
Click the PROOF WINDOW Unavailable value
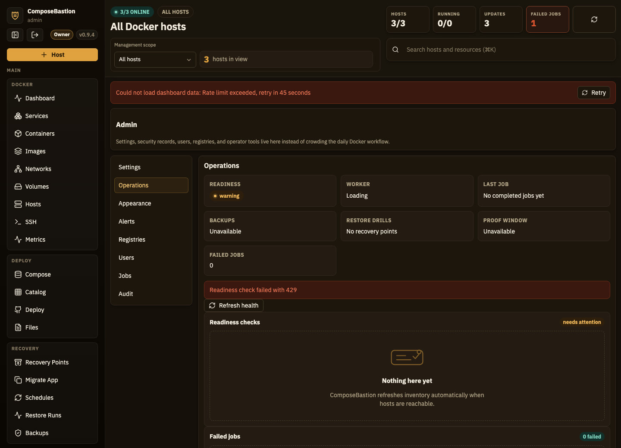[499, 231]
